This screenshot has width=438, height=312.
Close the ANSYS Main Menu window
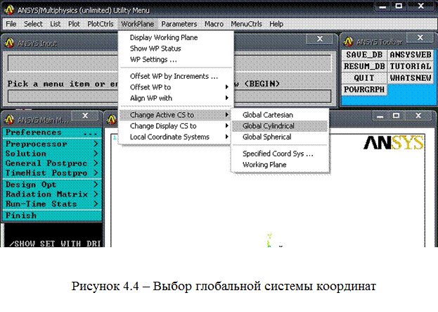coord(85,116)
